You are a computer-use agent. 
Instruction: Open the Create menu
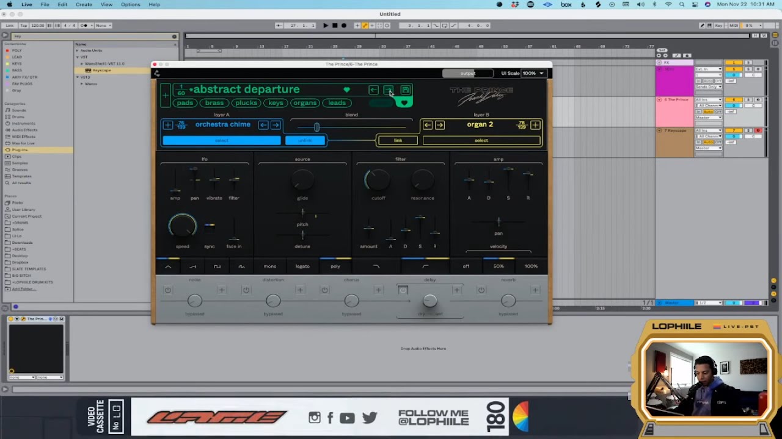(84, 4)
